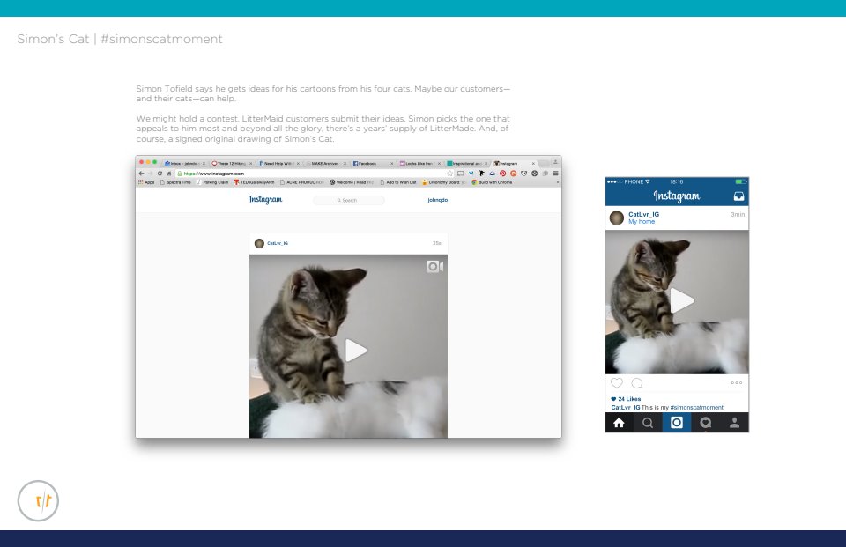
Task: Open Build with Chrome bookmark
Action: click(492, 182)
